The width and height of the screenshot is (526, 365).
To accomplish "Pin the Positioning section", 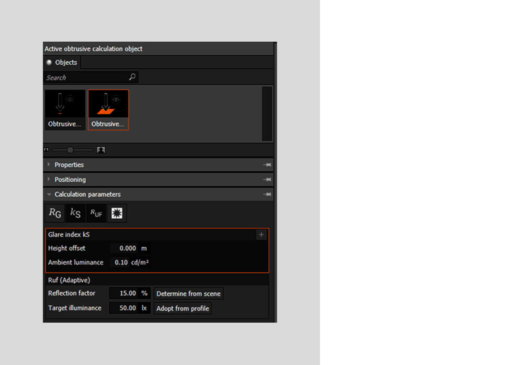I will (267, 179).
